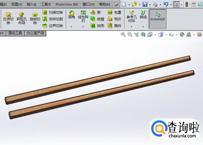Screen dimensions: 203x145
Task: Open the file properties icon
Action: tap(193, 4)
